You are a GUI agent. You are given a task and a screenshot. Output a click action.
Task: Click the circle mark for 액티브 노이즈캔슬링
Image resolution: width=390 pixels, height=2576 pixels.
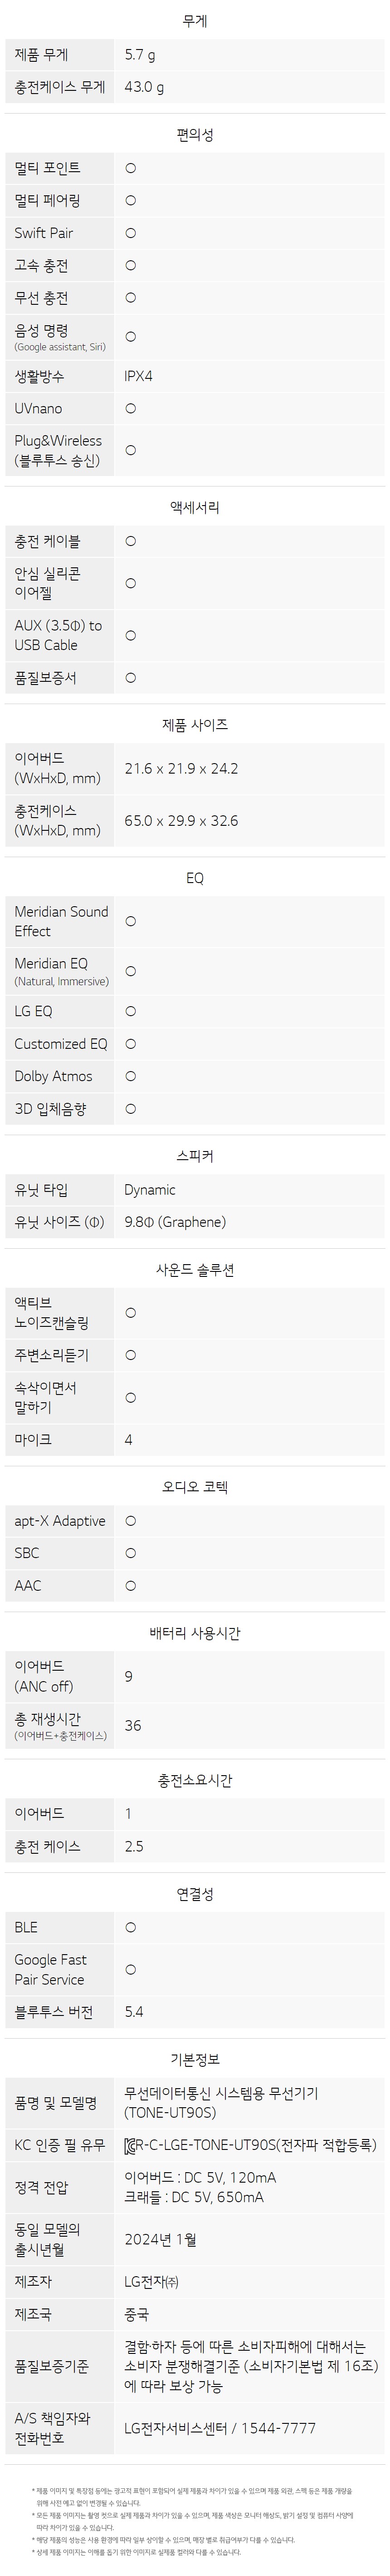coord(131,1313)
